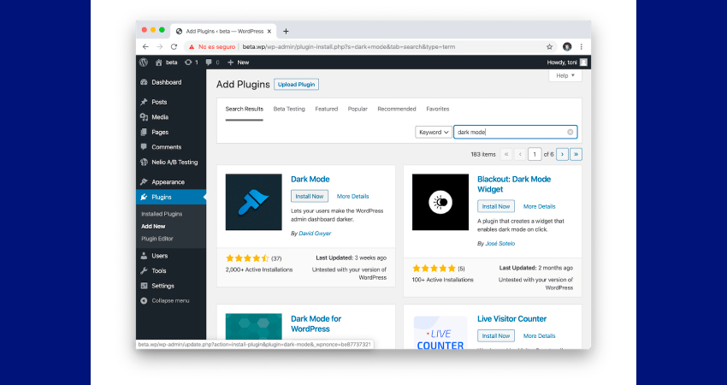This screenshot has width=727, height=385.
Task: Click the Comments sidebar icon
Action: (x=145, y=147)
